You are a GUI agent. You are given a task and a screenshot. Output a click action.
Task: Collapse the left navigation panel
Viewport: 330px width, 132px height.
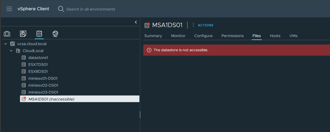(x=136, y=22)
